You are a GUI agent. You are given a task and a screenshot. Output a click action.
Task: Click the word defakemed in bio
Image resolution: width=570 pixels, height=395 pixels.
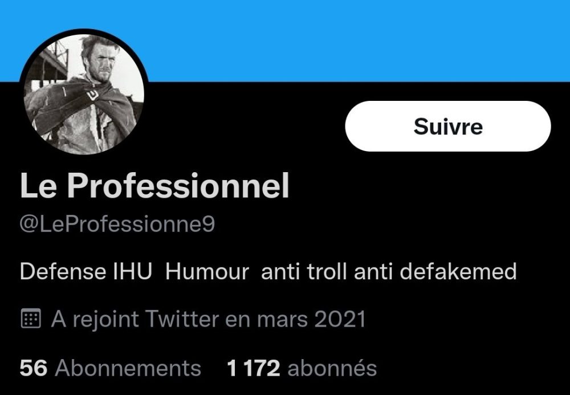458,271
